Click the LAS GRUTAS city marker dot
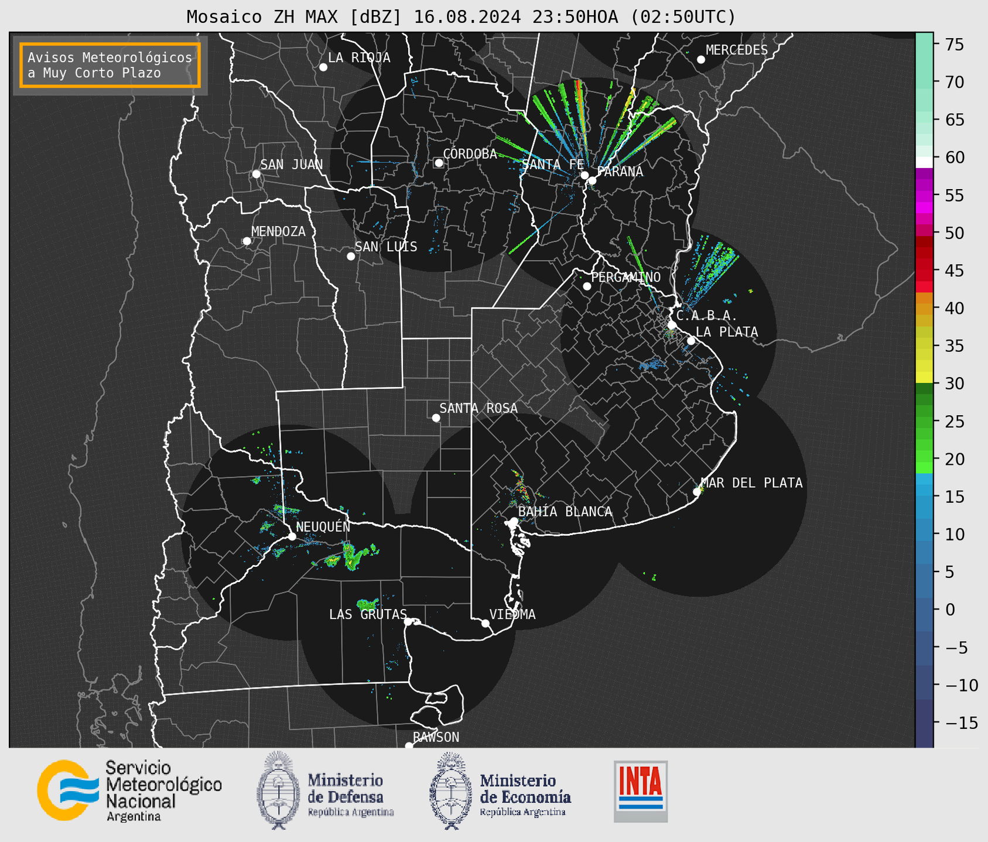This screenshot has height=842, width=988. 408,622
